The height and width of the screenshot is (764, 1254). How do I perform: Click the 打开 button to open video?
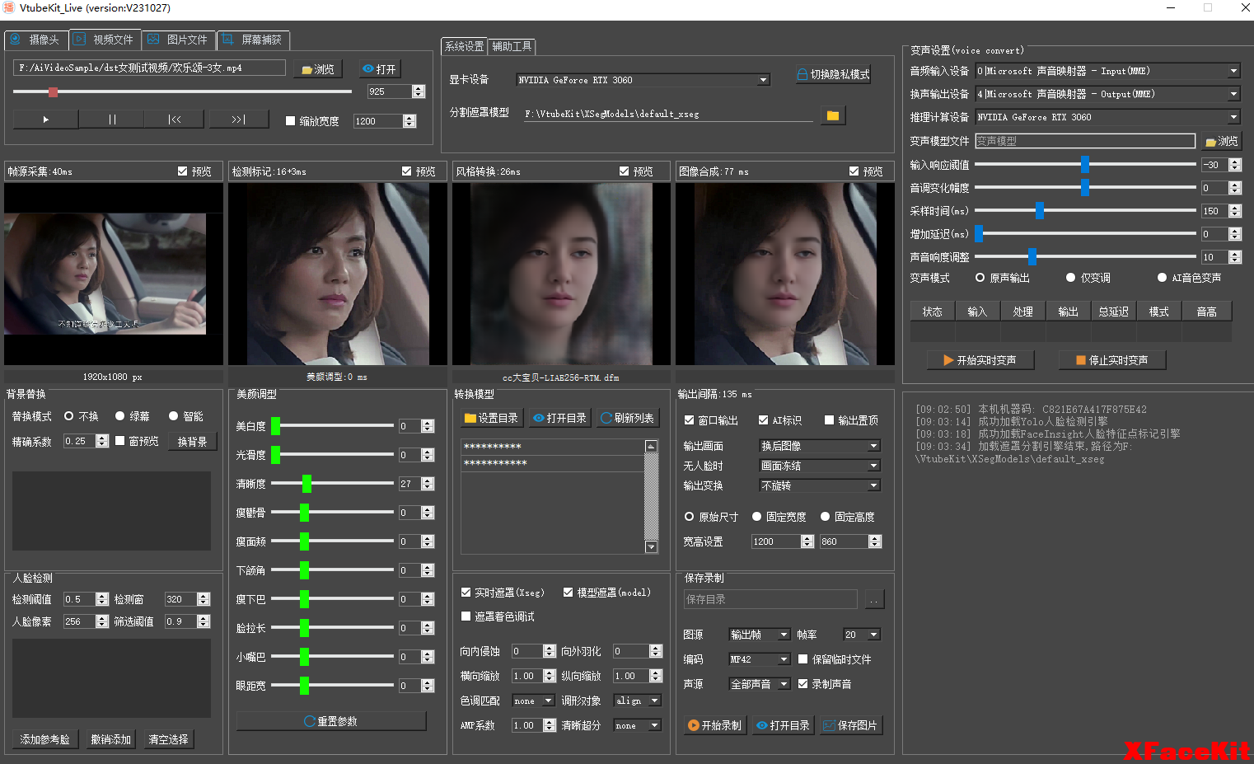click(379, 69)
